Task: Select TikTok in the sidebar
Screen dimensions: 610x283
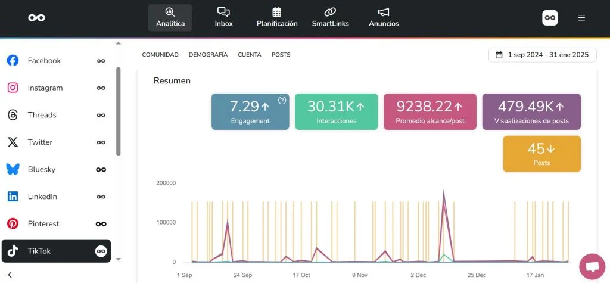Action: [x=55, y=251]
